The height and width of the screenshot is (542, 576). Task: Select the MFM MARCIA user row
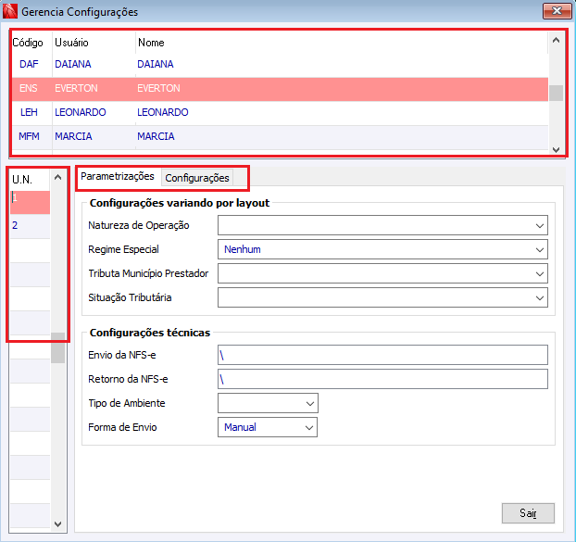point(280,137)
